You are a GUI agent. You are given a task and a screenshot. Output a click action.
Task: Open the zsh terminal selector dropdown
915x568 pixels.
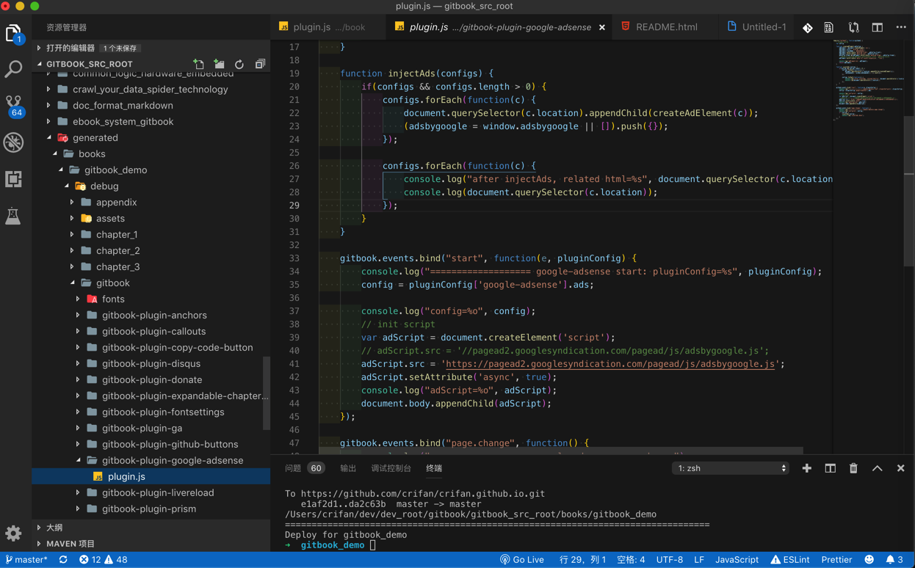[730, 468]
